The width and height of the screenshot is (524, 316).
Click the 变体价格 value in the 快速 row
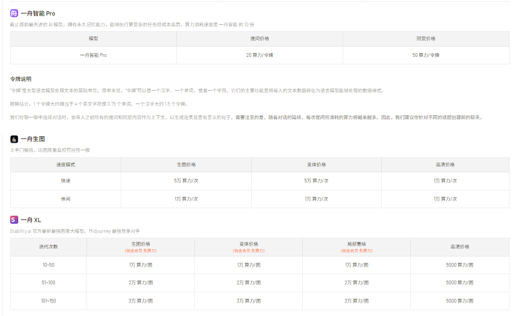[316, 181]
